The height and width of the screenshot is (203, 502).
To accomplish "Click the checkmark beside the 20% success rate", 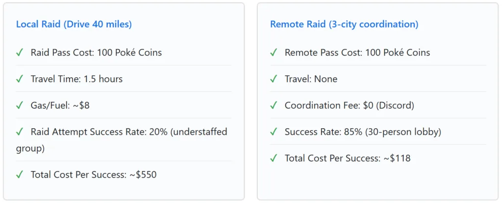I will click(20, 132).
